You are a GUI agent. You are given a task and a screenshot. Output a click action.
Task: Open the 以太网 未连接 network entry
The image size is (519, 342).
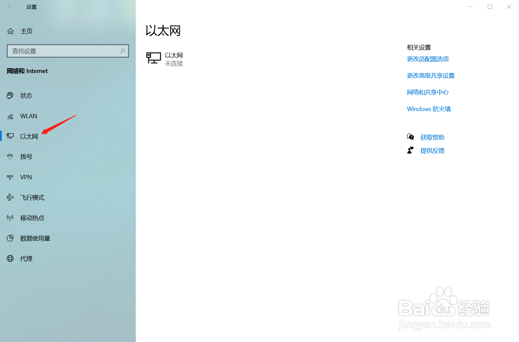(165, 59)
